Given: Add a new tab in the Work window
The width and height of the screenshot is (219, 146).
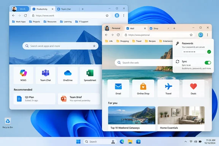Looking at the screenshot, I should point(83,9).
